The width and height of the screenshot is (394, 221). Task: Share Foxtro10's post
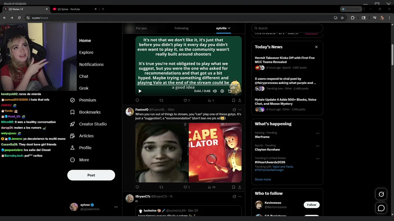[240, 187]
